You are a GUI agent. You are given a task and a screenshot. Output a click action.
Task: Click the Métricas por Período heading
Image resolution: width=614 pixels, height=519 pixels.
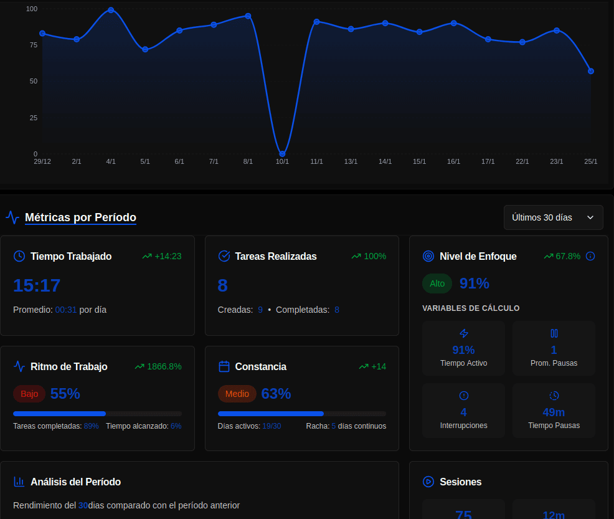pyautogui.click(x=80, y=217)
